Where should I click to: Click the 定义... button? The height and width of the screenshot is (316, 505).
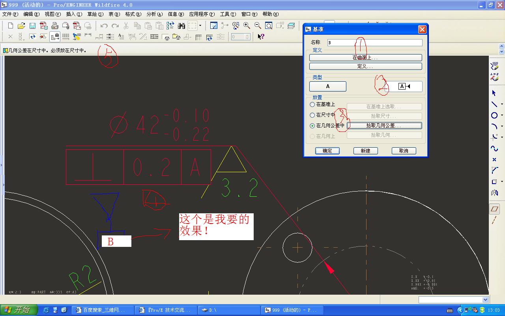365,66
